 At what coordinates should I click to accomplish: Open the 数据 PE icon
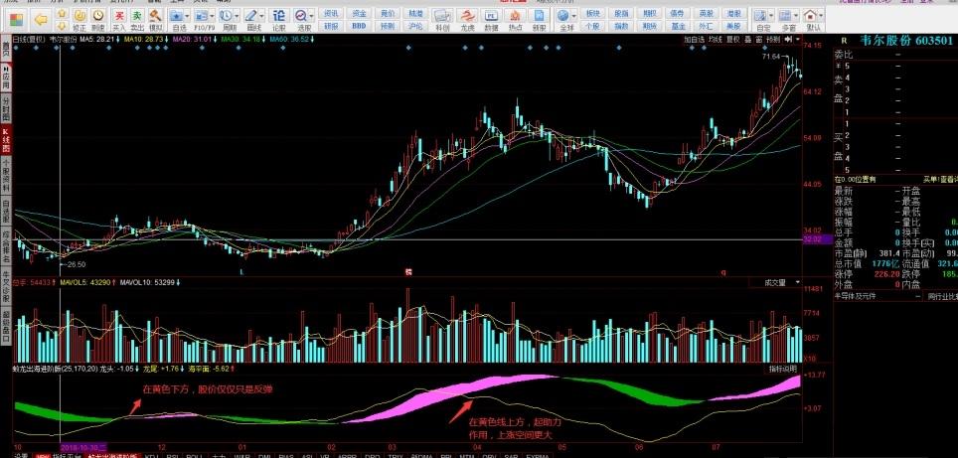click(x=491, y=17)
